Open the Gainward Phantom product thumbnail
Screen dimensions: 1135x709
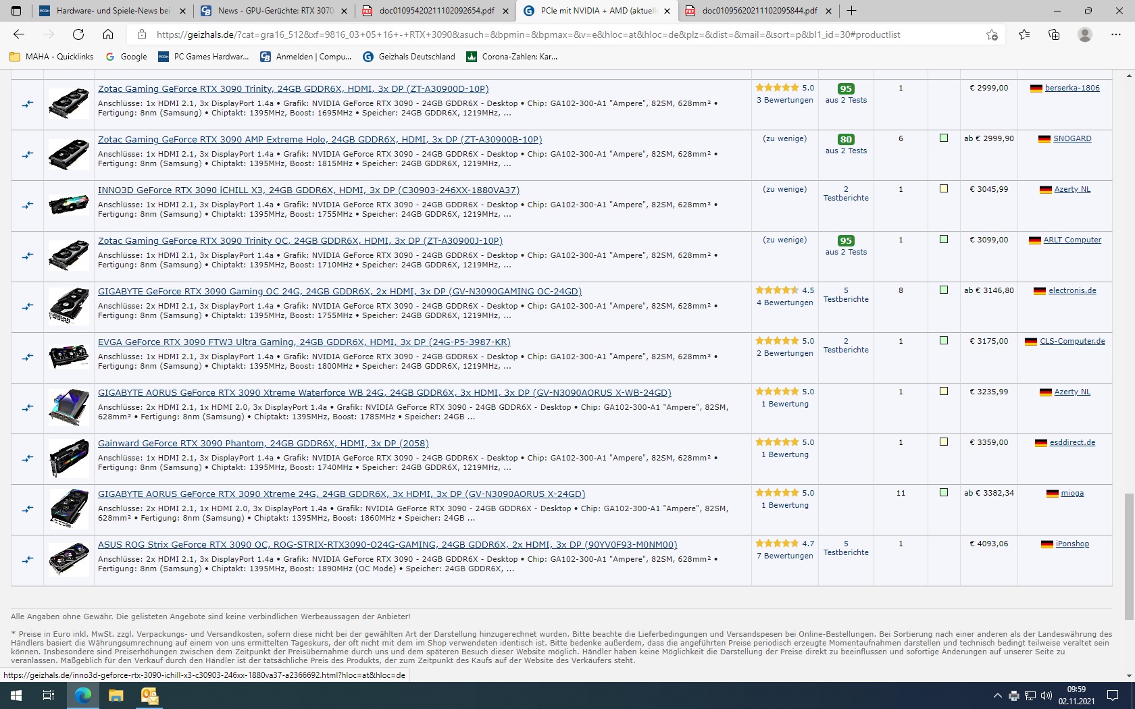click(x=69, y=459)
